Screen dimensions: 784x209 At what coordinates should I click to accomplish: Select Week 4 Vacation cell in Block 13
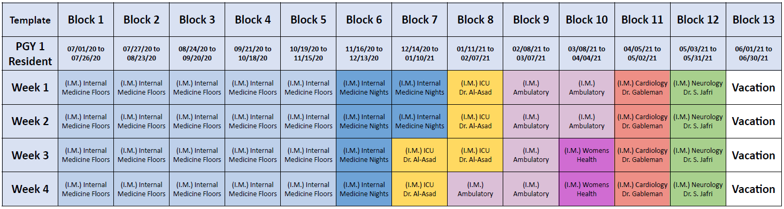[x=754, y=189]
